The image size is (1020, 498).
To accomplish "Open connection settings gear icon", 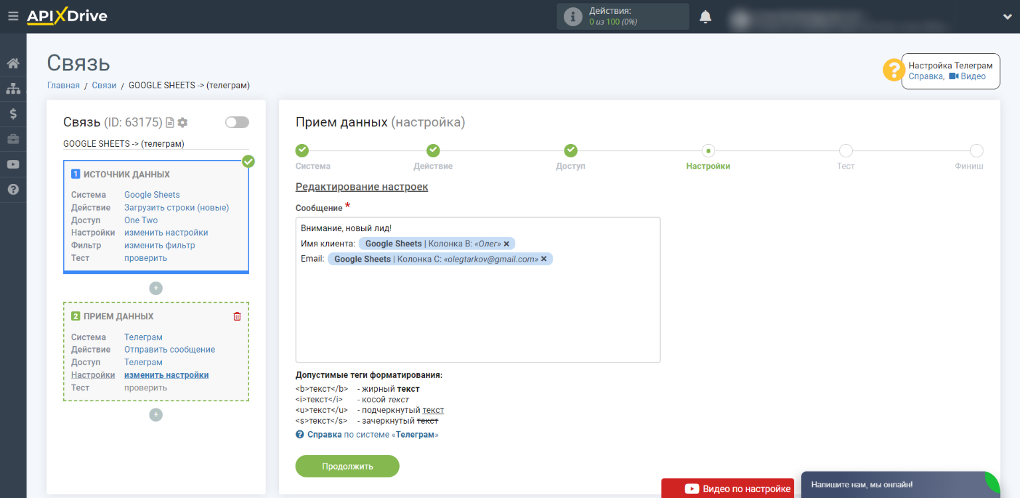I will pyautogui.click(x=183, y=122).
